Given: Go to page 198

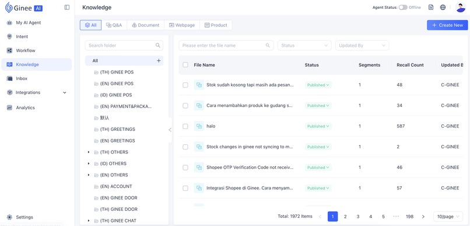Looking at the screenshot, I should pyautogui.click(x=409, y=217).
